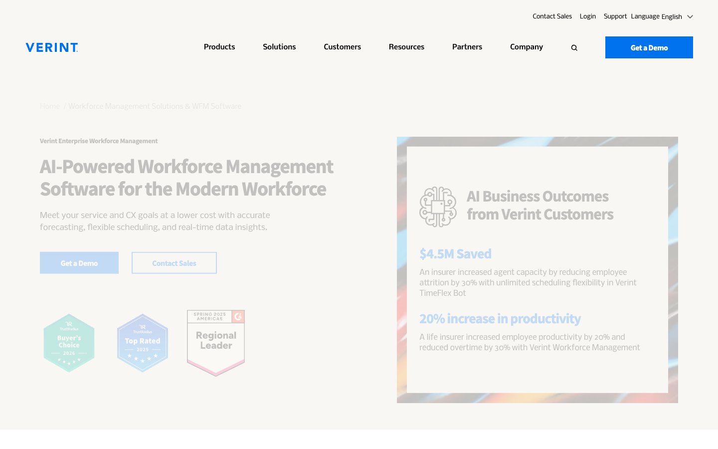
Task: Select the TrustRadius Buyer's Choice 2026 badge
Action: [x=69, y=343]
